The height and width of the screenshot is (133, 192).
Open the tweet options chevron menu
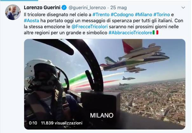click(183, 8)
